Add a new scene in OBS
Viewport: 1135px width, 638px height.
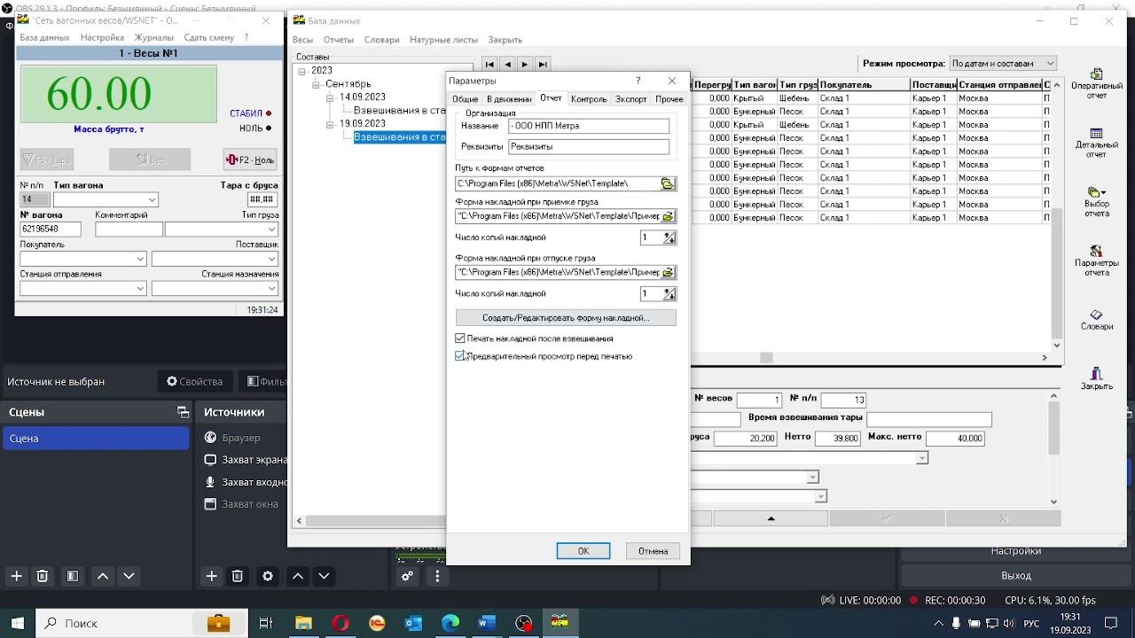16,576
